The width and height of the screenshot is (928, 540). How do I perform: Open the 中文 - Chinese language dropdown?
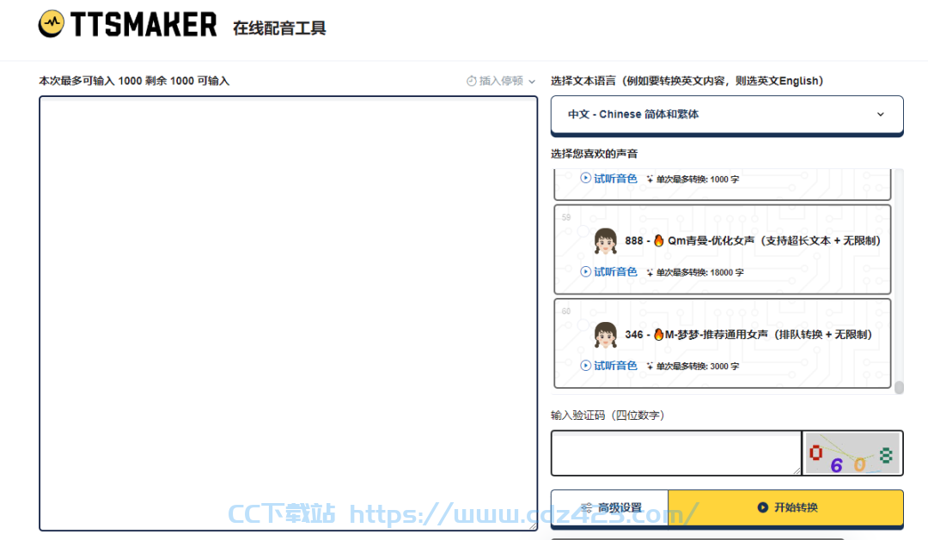point(727,114)
